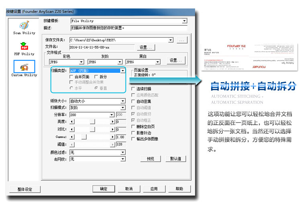Open the 颜色过滤 dropdown
Screen dimensions: 301x208
[123, 152]
